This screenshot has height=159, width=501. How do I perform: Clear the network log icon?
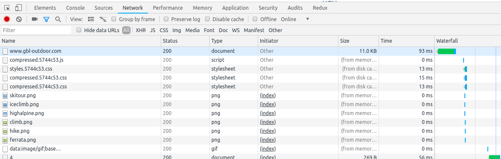(x=19, y=19)
